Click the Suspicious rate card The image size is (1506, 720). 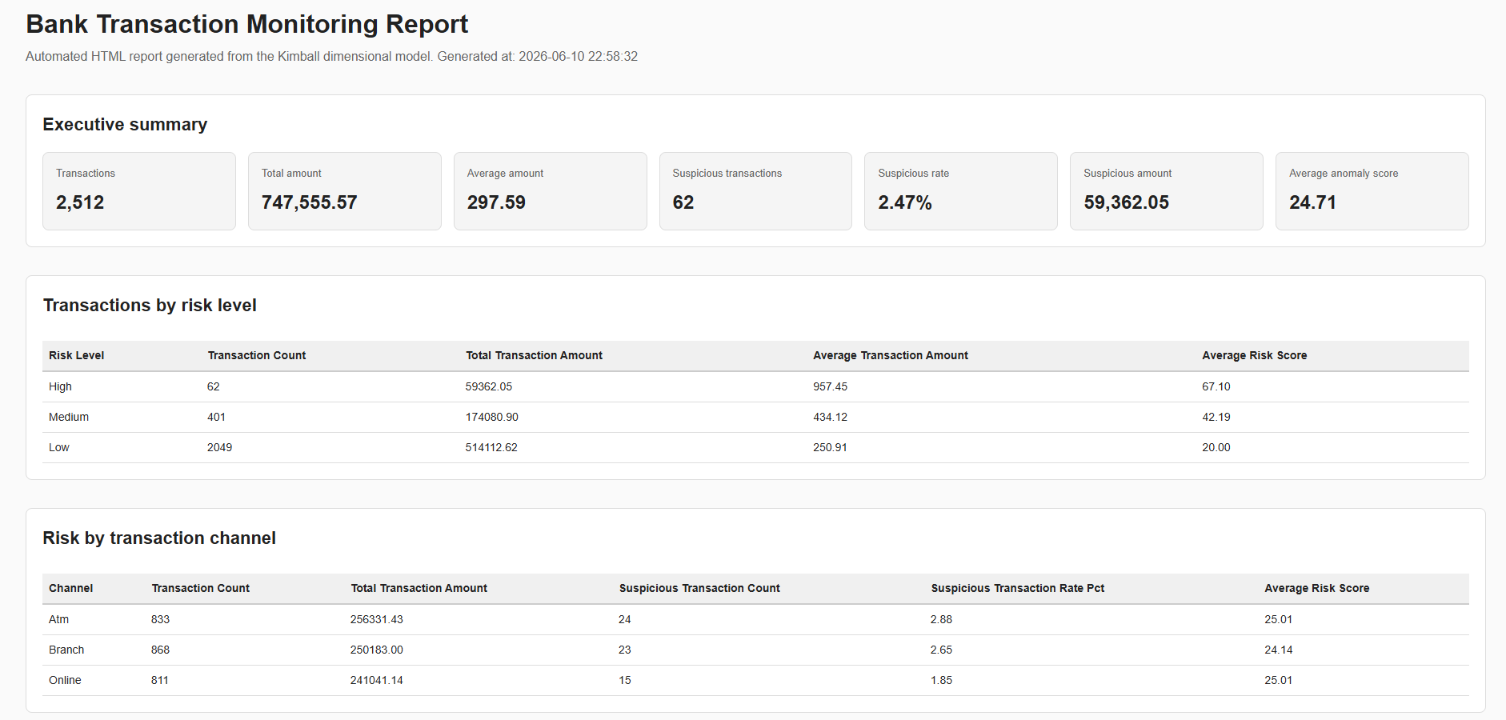pyautogui.click(x=961, y=191)
